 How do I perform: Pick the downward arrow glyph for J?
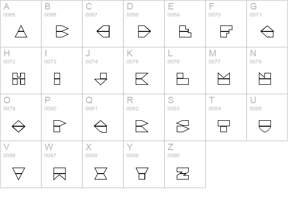coord(101,79)
